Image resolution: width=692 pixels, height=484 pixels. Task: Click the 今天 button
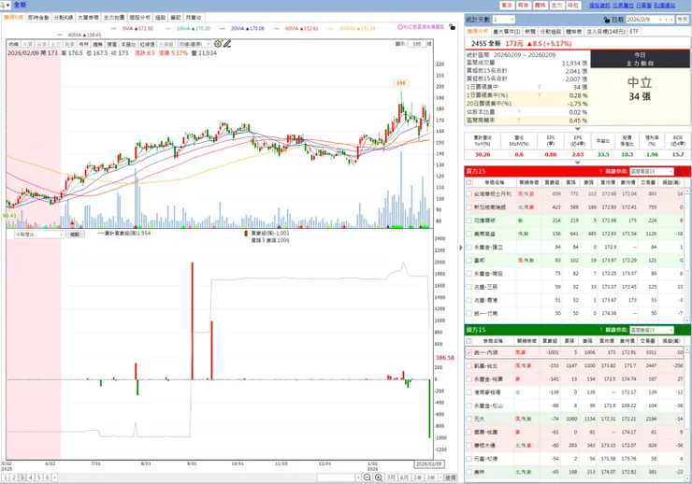[x=683, y=20]
